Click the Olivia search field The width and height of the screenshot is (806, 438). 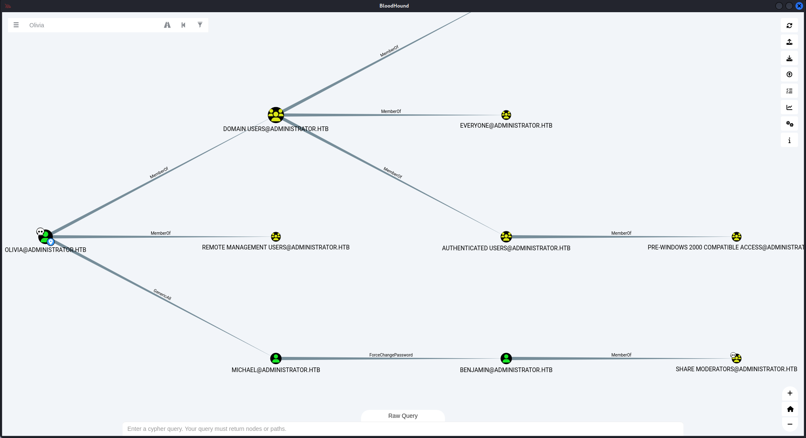point(94,25)
